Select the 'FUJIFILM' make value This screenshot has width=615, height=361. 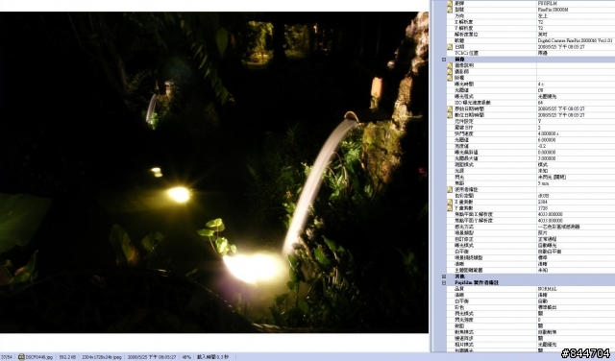(x=547, y=3)
